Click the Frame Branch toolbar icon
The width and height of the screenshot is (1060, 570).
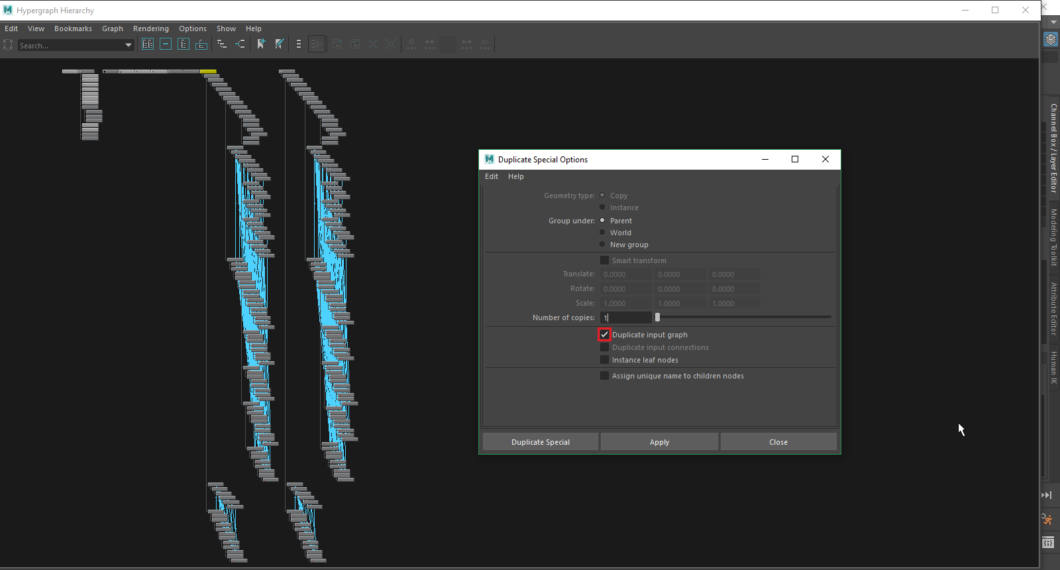tap(201, 44)
